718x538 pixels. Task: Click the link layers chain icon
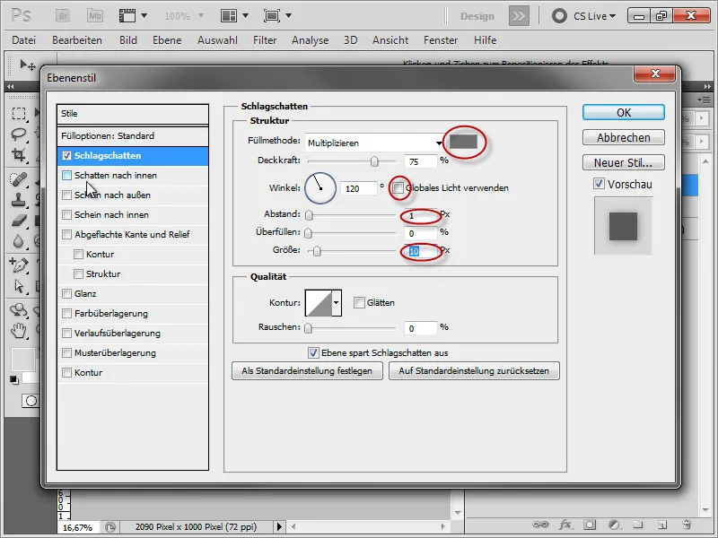pos(540,525)
